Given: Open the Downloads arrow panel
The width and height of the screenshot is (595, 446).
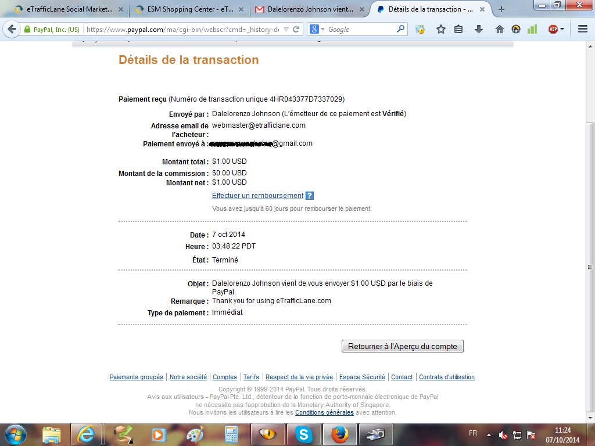Looking at the screenshot, I should pyautogui.click(x=479, y=29).
